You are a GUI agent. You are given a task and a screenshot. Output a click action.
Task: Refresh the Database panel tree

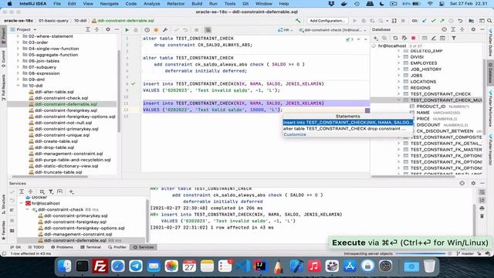395,38
